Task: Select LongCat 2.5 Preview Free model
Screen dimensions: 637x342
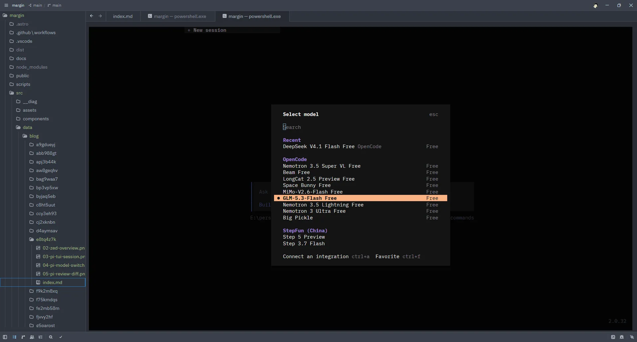Action: point(360,179)
